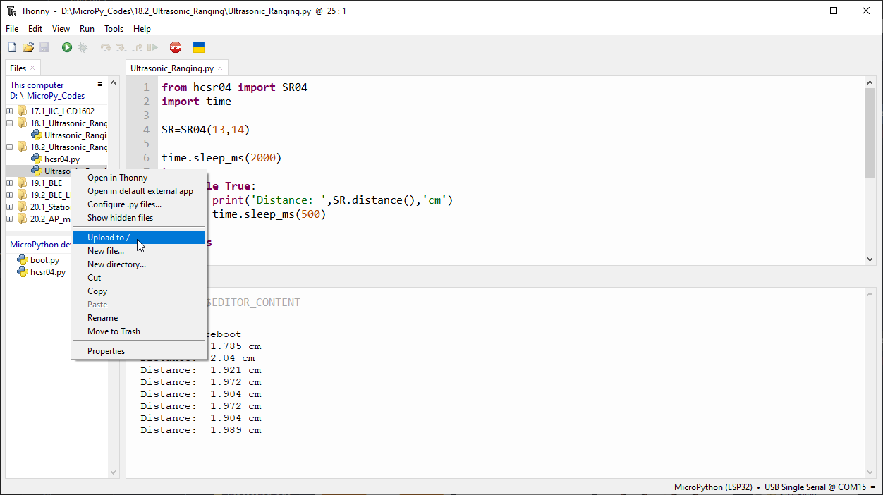Click code line 1 in the editor
The image size is (883, 495).
tap(234, 87)
